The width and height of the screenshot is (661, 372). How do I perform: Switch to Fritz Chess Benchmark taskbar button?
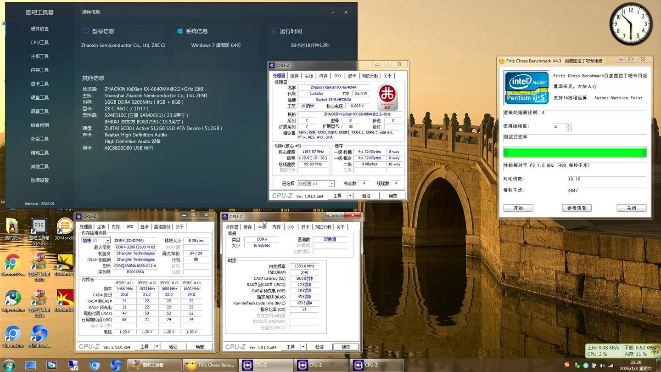[210, 365]
